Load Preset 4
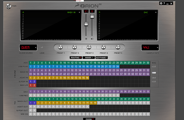Viewport: 184px width, 120px height. point(103,47)
